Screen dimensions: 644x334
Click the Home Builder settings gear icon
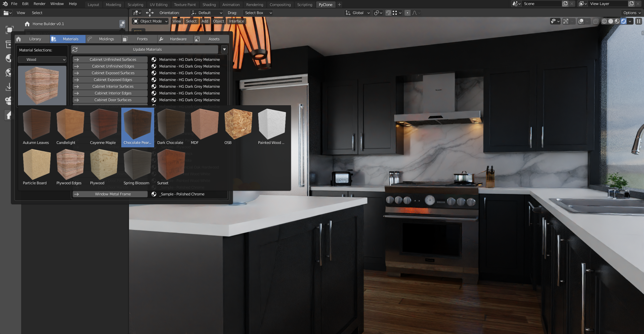pyautogui.click(x=122, y=24)
